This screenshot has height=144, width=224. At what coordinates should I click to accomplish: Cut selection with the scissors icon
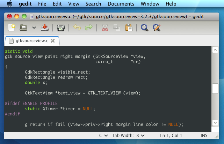point(105,28)
